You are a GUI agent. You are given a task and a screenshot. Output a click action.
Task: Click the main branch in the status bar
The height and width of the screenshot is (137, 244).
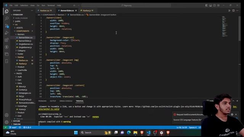click(13, 127)
